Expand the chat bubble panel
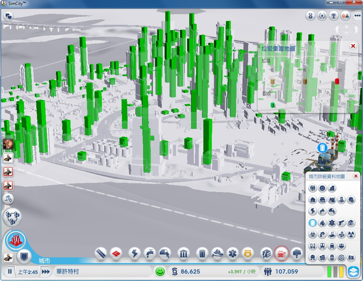 pos(8,16)
